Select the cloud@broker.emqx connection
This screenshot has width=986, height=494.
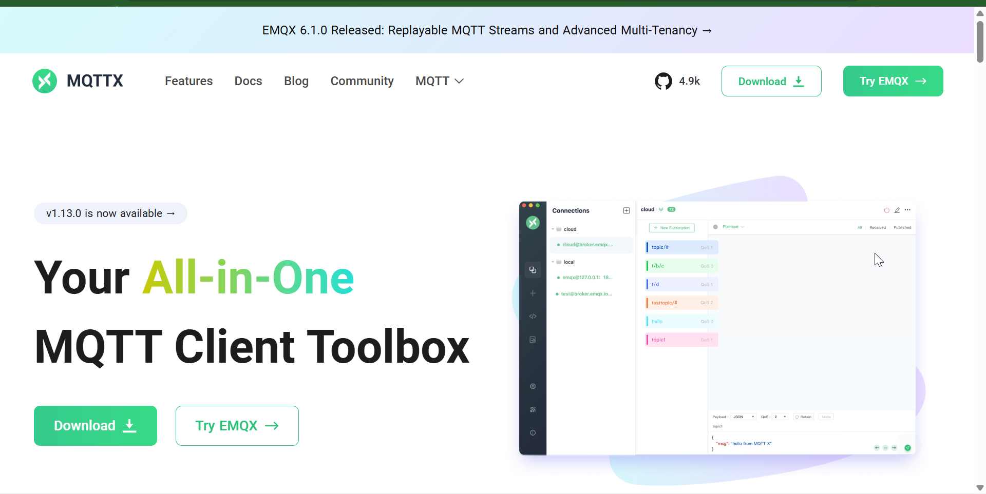pyautogui.click(x=591, y=245)
